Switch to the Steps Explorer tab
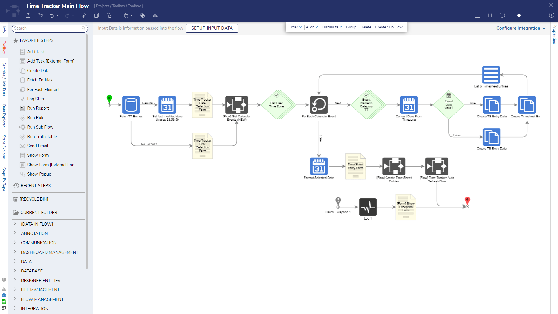Image resolution: width=558 pixels, height=314 pixels. 4,147
